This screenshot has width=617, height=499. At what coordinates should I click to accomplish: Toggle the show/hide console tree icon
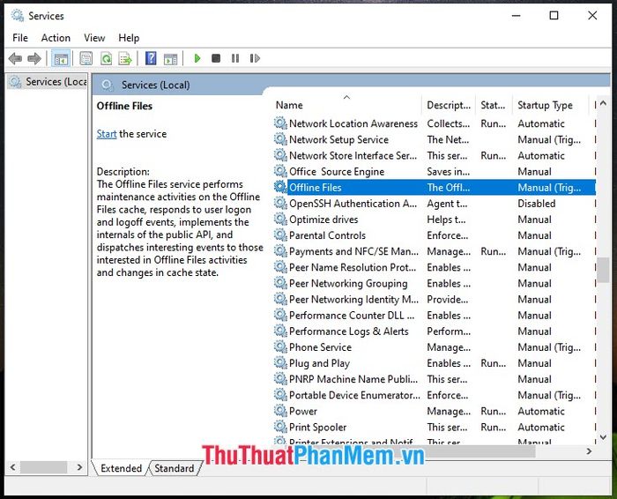coord(61,59)
